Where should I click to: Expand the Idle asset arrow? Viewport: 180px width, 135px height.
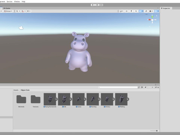click(70, 99)
